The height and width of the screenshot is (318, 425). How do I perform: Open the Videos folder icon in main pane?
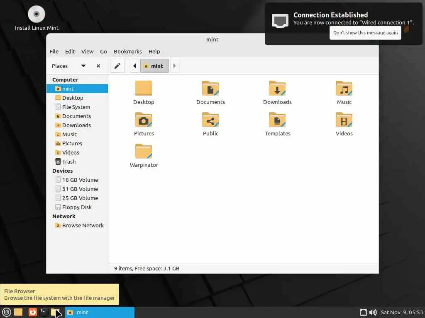[344, 120]
